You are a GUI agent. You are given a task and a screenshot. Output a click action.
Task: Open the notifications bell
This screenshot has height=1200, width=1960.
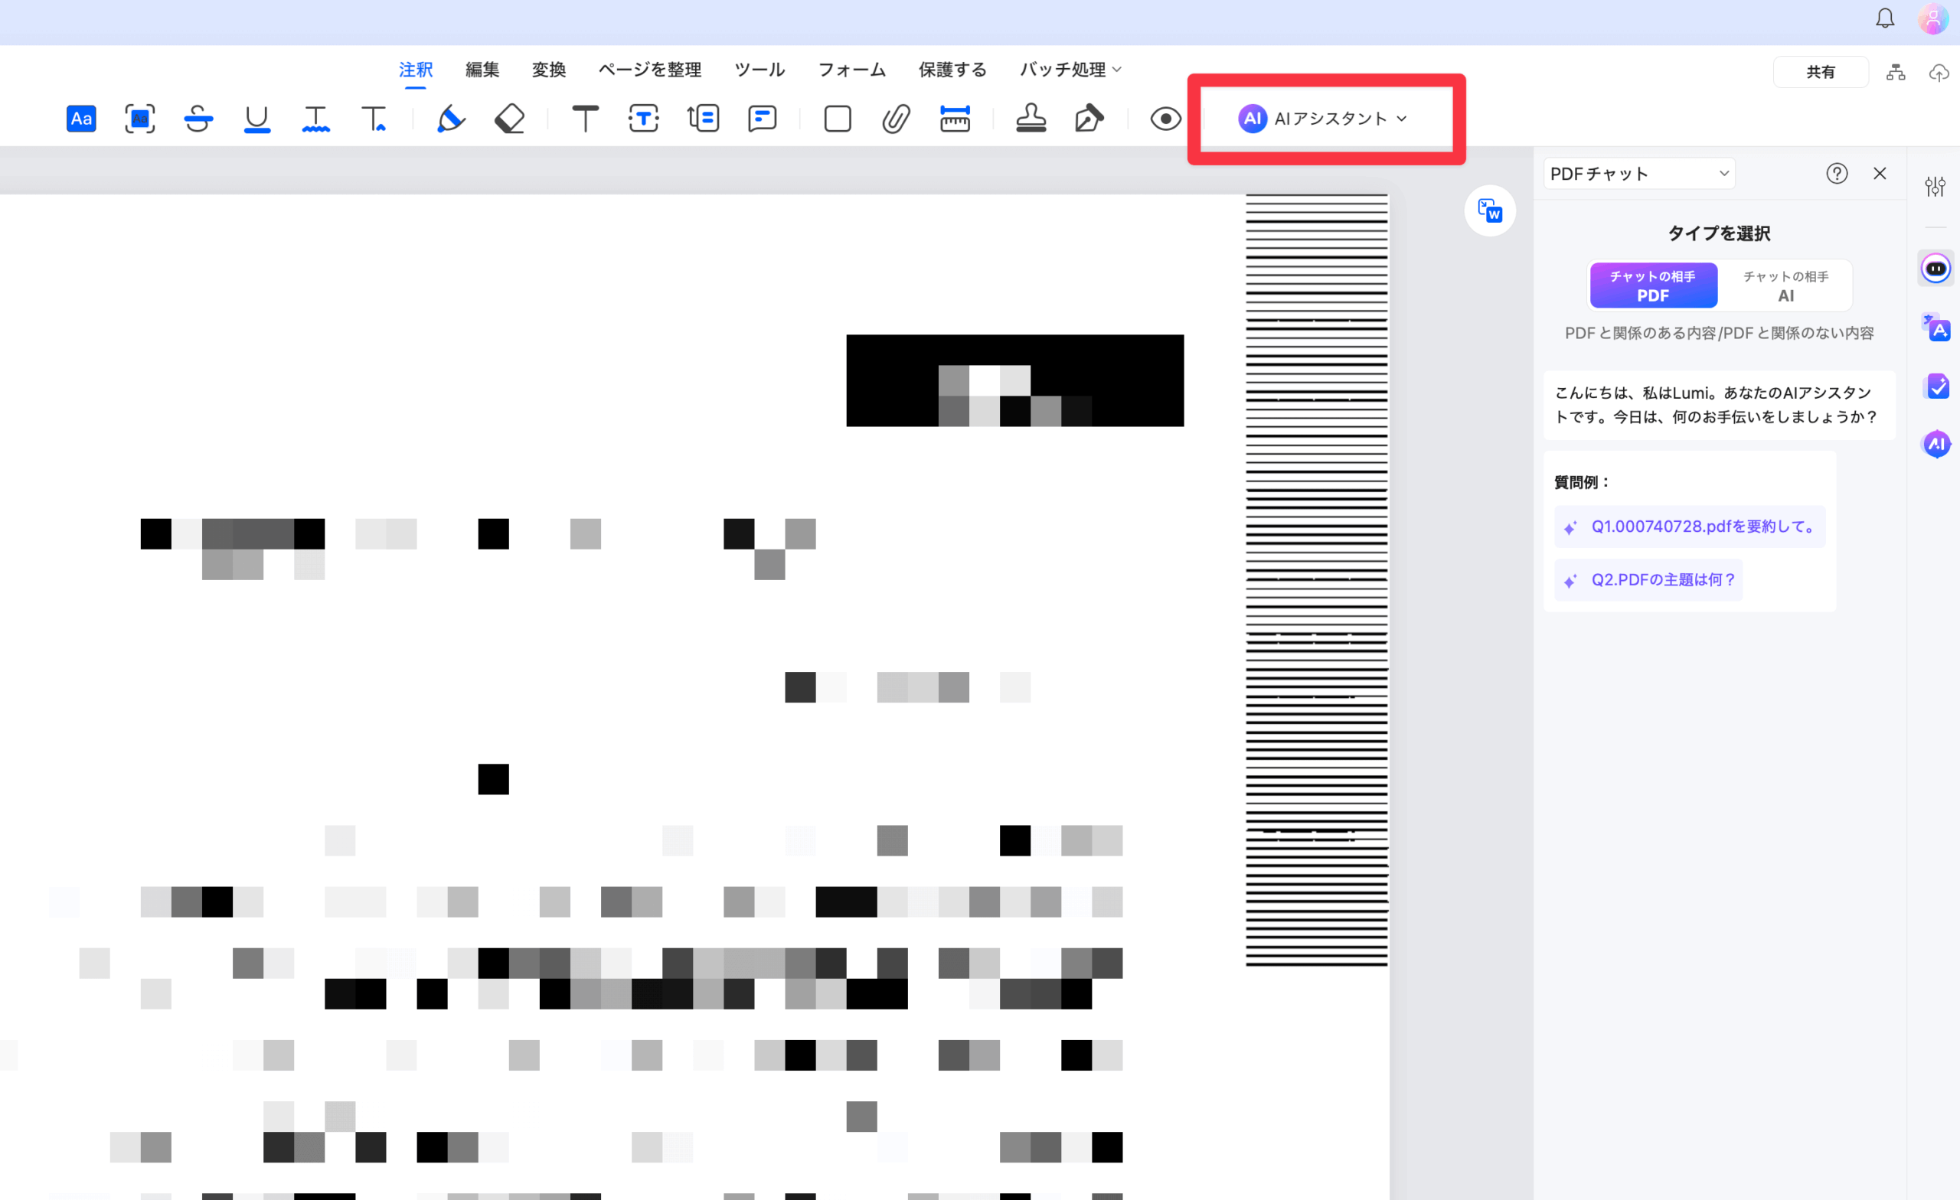pos(1884,19)
